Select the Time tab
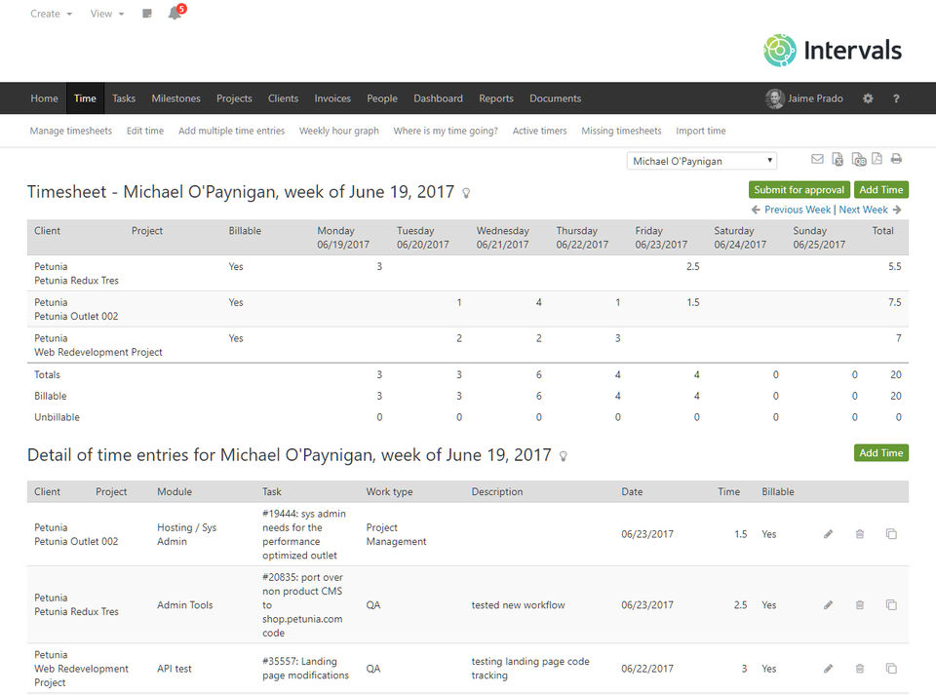 (x=85, y=98)
